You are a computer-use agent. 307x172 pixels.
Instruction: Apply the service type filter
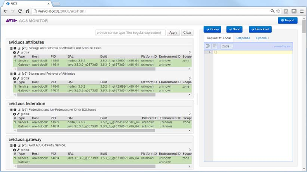click(173, 33)
